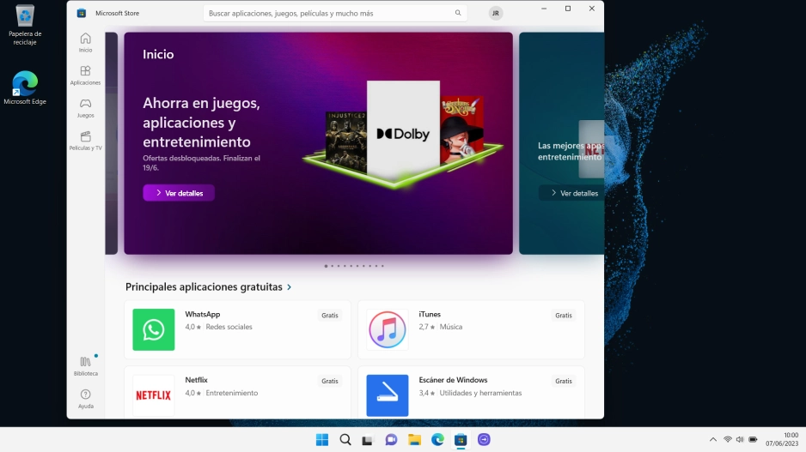The width and height of the screenshot is (806, 452).
Task: Open Películas y TV section
Action: (85, 141)
